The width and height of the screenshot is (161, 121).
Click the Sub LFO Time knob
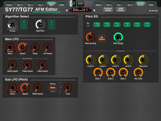coord(68,88)
